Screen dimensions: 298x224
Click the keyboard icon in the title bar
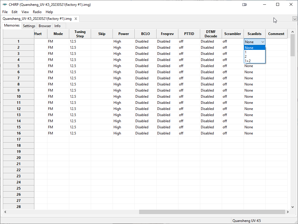pyautogui.click(x=244, y=4)
